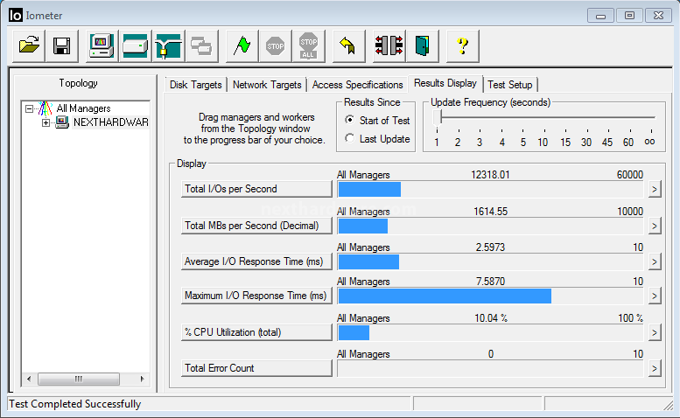Click Total MBs per Second (Decimal) button
680x418 pixels.
[x=256, y=226]
